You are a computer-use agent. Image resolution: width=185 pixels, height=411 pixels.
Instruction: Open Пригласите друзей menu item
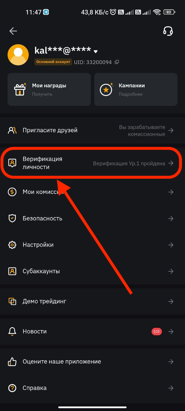click(92, 130)
